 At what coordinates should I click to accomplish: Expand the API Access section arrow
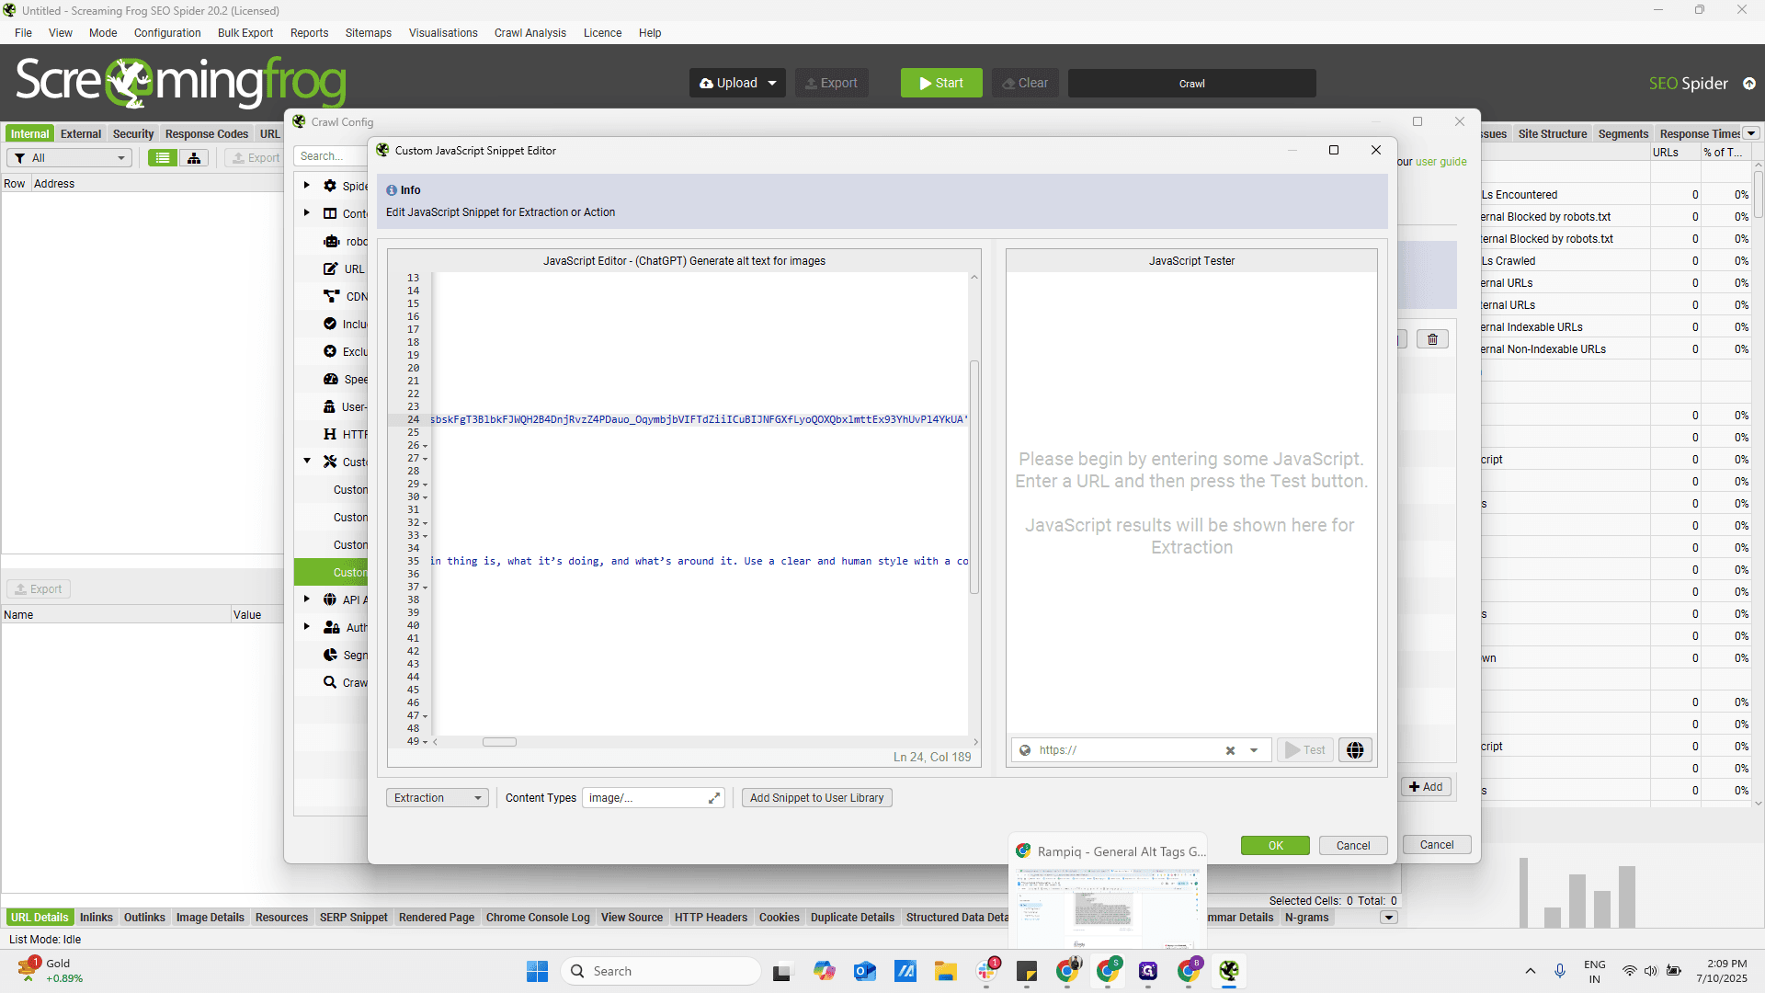(307, 599)
